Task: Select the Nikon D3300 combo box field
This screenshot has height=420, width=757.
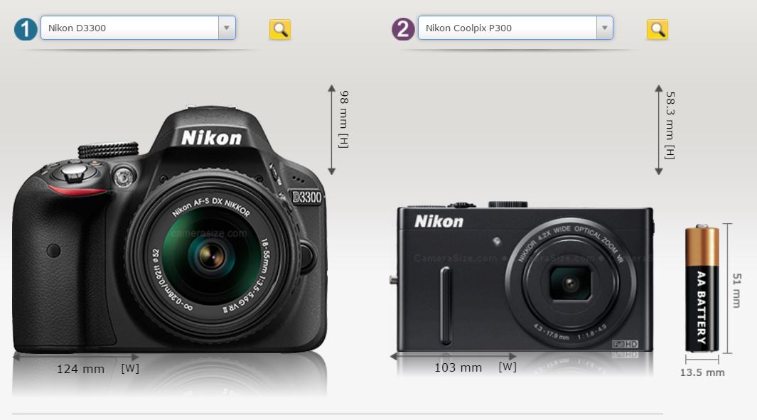Action: tap(138, 28)
